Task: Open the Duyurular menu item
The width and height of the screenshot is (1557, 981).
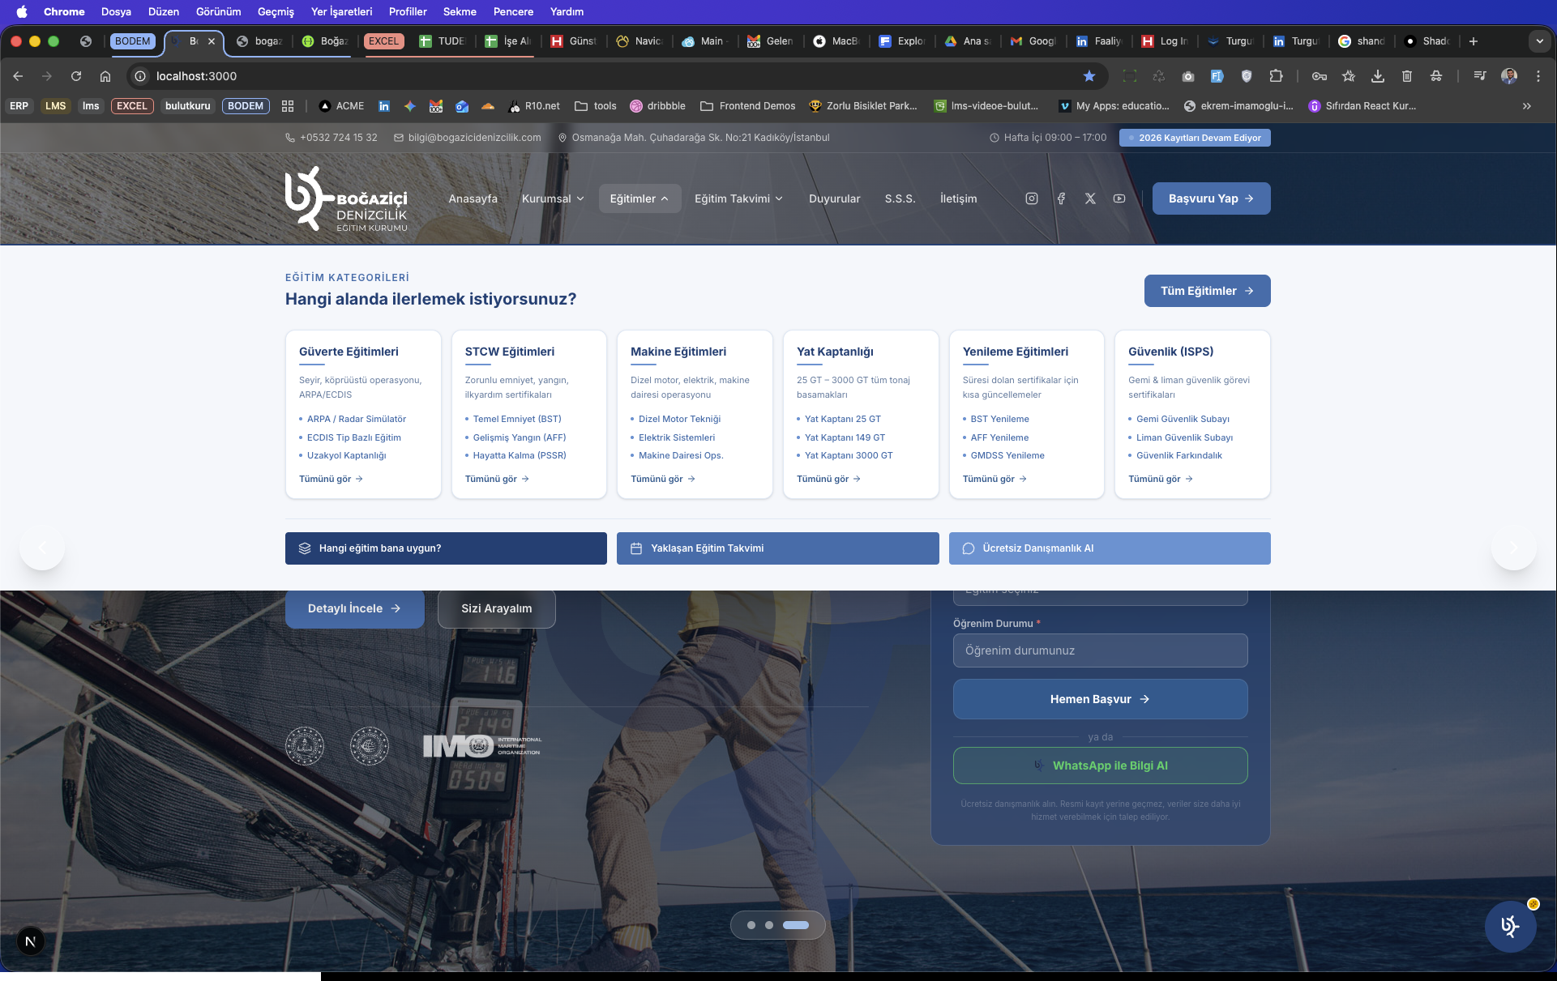Action: tap(834, 198)
